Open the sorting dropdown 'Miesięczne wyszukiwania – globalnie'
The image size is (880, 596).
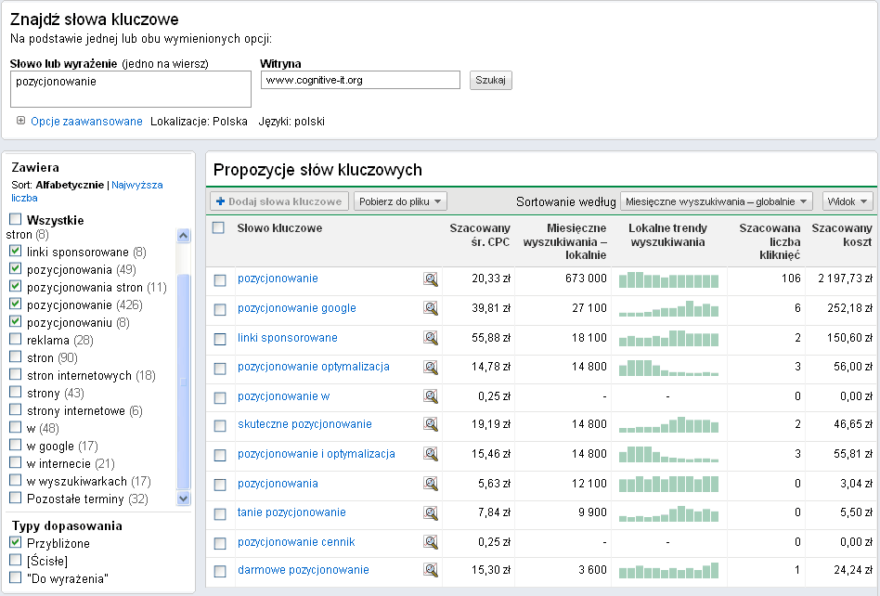(717, 201)
